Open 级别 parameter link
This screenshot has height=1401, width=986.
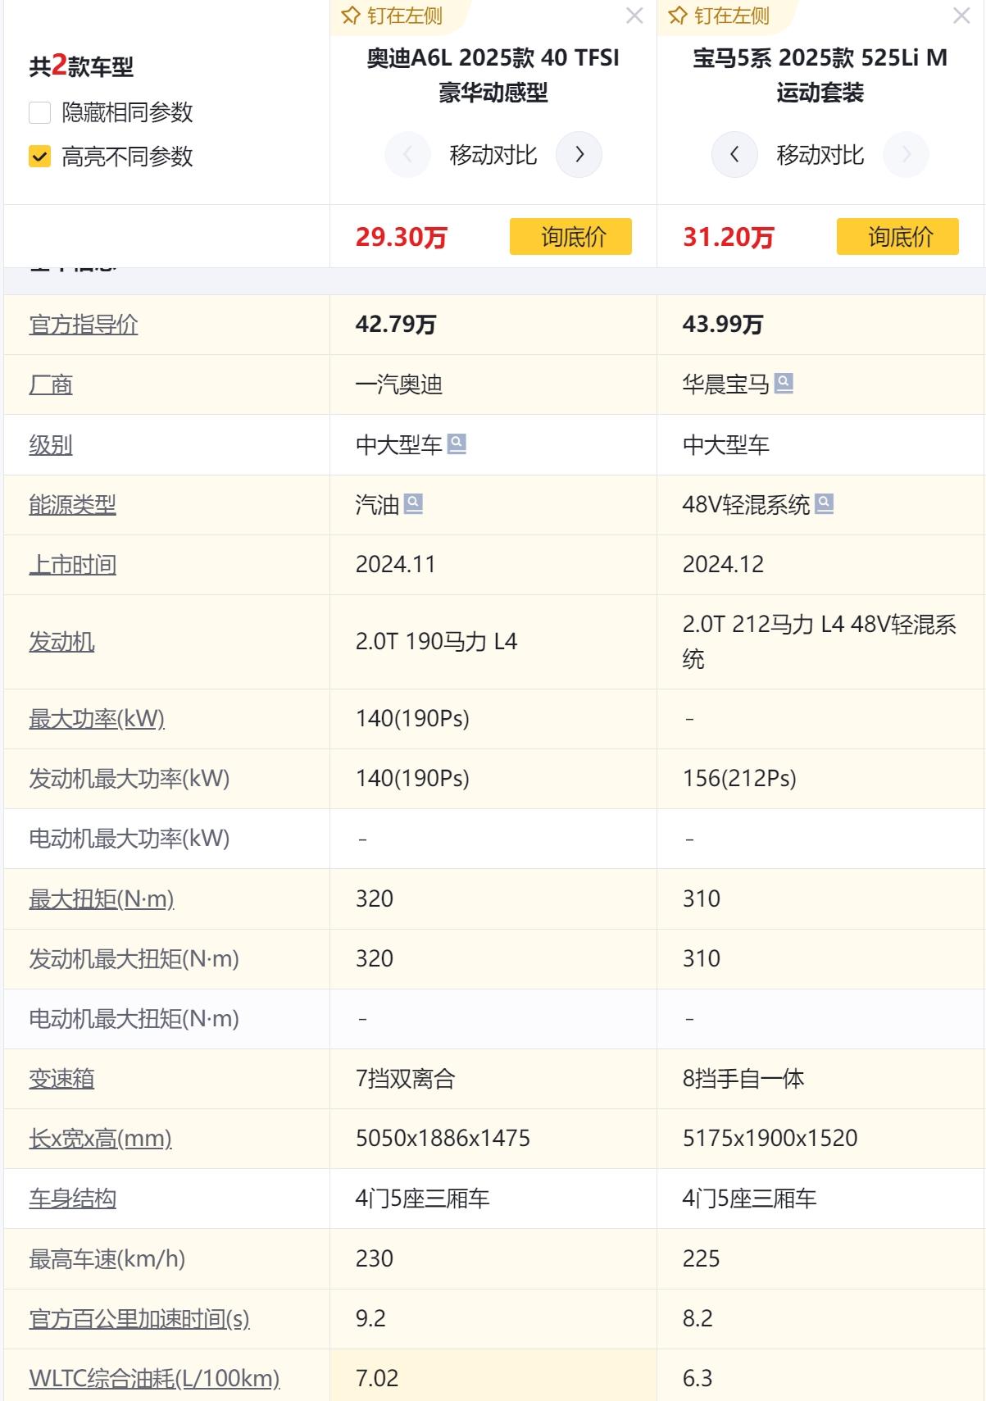51,445
